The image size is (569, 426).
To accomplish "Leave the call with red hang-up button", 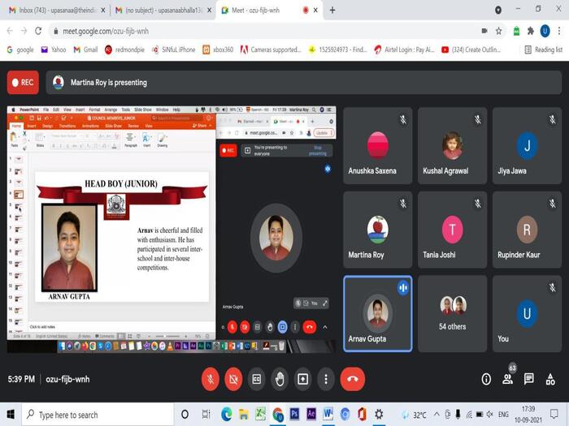I will [x=352, y=379].
